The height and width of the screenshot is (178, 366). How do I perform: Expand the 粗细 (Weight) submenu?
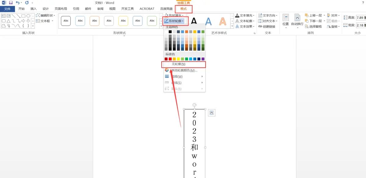pyautogui.click(x=177, y=76)
